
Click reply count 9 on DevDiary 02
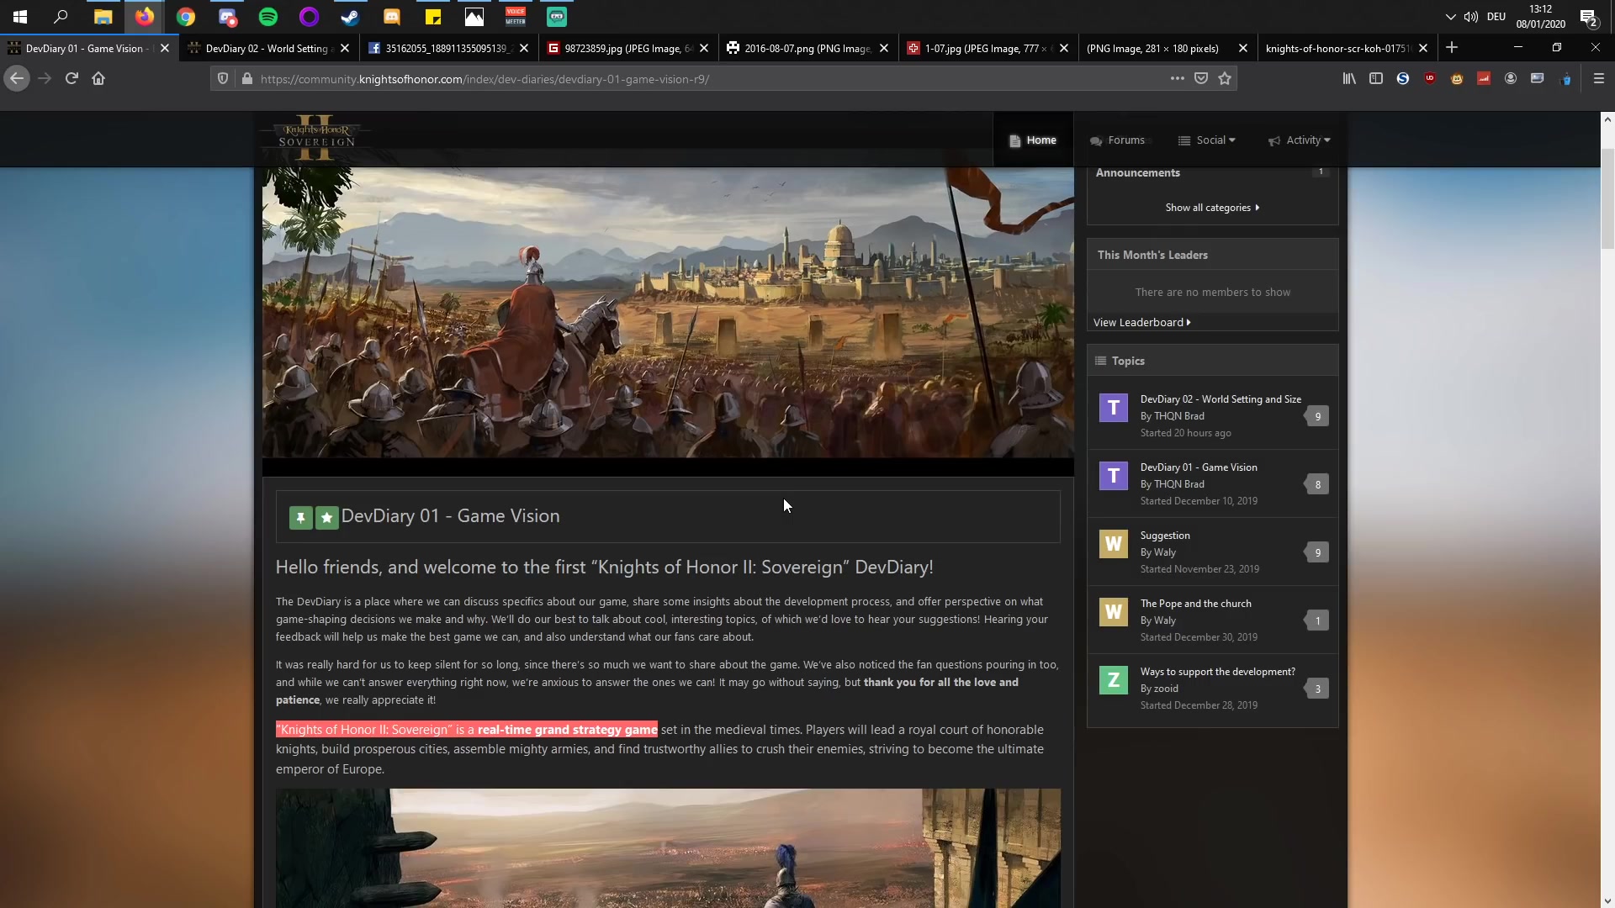pyautogui.click(x=1317, y=416)
